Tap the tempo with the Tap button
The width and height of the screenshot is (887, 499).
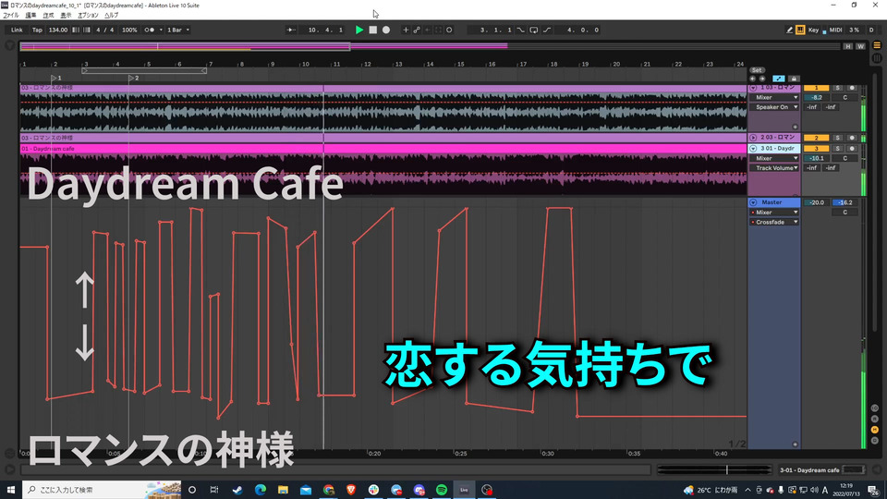coord(37,30)
